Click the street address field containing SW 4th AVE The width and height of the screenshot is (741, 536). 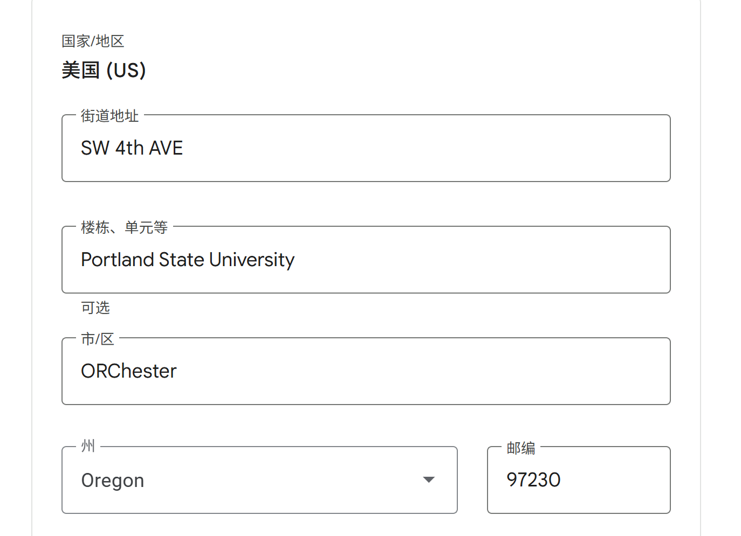366,148
